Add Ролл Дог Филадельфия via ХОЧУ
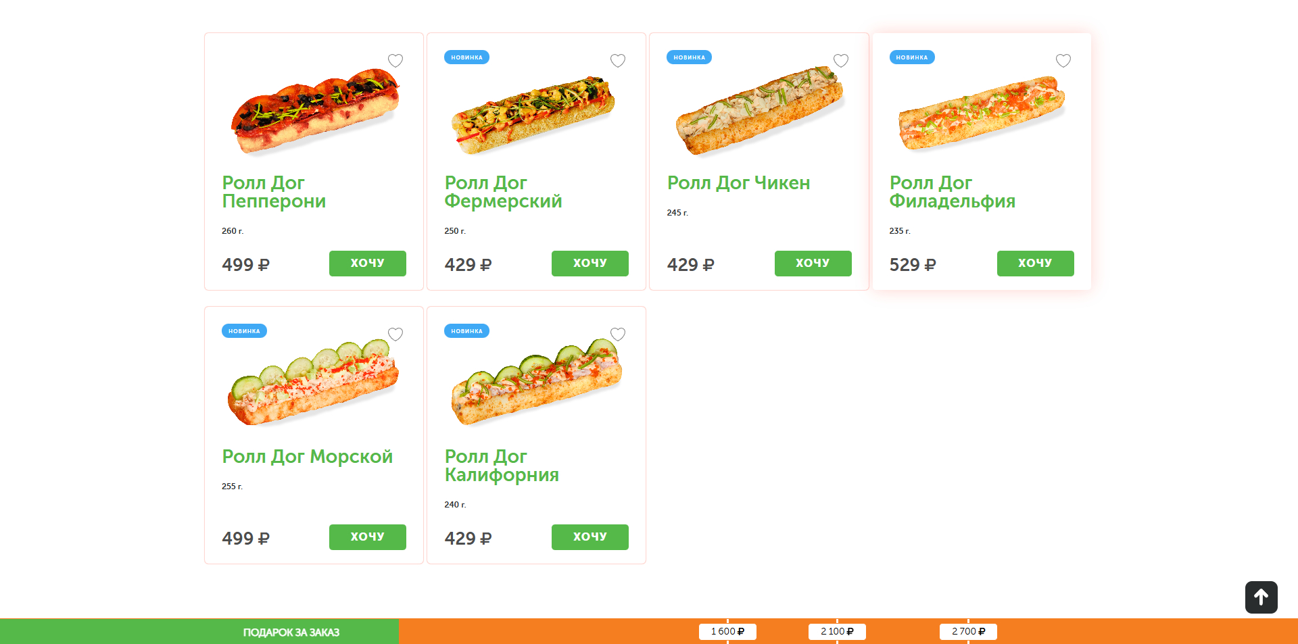The height and width of the screenshot is (644, 1298). coord(1035,264)
